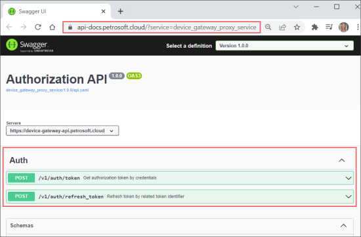Image resolution: width=361 pixels, height=237 pixels.
Task: Click POST badge for /v1/auth/refresh_token
Action: tap(21, 196)
